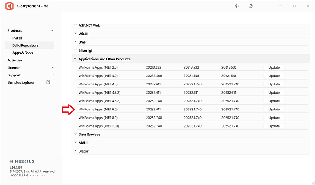Viewport: 315px width, 185px height.
Task: Update WinForms Apps (.NET 2.0)
Action: [274, 67]
